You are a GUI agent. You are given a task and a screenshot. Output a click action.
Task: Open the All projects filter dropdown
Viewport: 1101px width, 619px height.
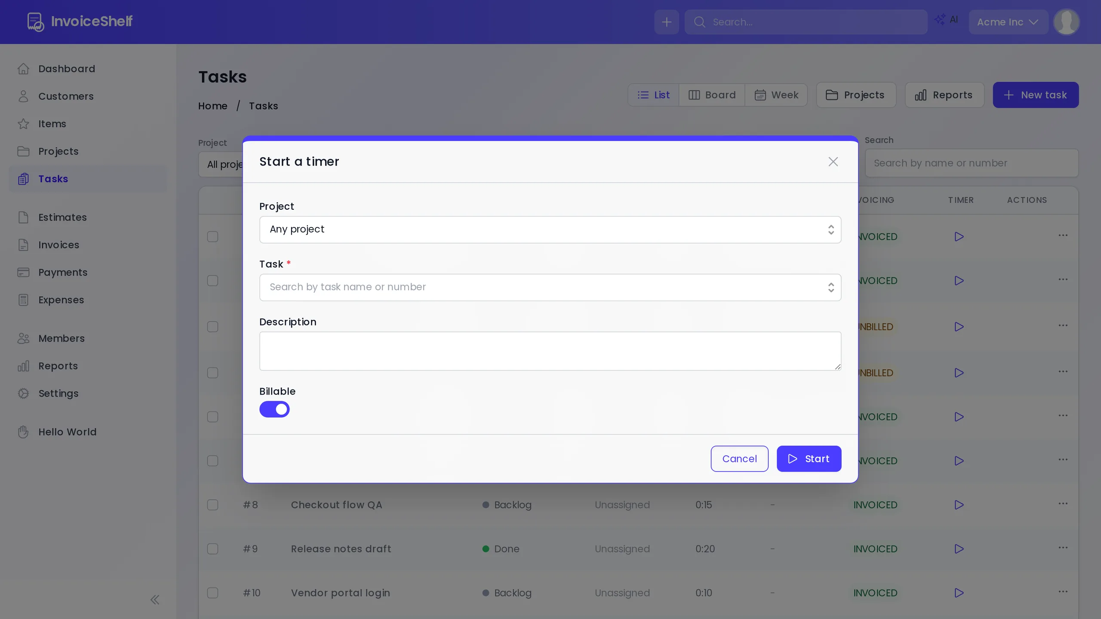click(x=221, y=164)
